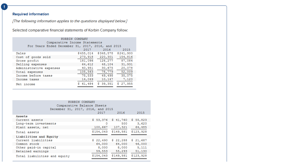The width and height of the screenshot is (295, 164).
Task: Click the 'Long-term investments' row label
Action: tap(36, 124)
